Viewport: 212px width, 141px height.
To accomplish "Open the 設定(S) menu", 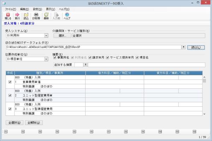I will pyautogui.click(x=37, y=9).
